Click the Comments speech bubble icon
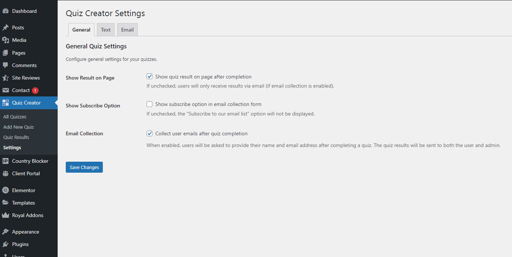The image size is (512, 257). (x=6, y=65)
